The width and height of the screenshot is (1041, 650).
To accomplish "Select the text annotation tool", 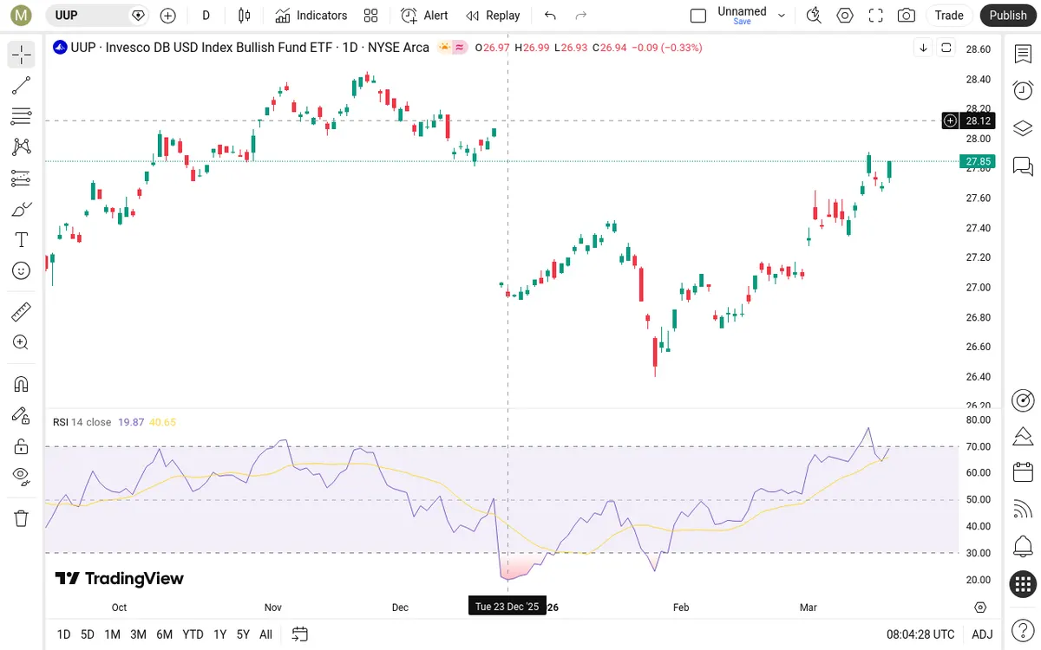I will coord(22,240).
